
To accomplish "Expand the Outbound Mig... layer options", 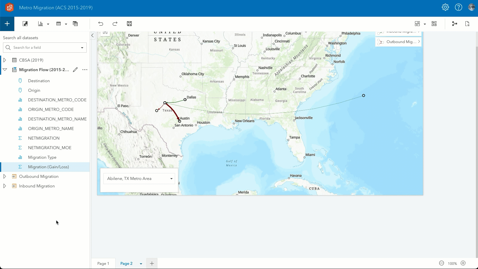I will [x=419, y=42].
